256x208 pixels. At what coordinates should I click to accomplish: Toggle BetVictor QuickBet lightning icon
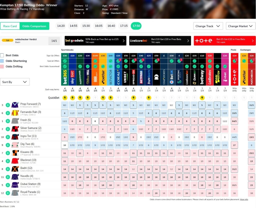110,98
